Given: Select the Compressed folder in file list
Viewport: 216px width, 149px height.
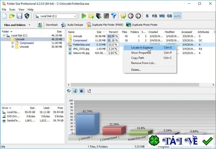Looking at the screenshot, I should [x=80, y=40].
